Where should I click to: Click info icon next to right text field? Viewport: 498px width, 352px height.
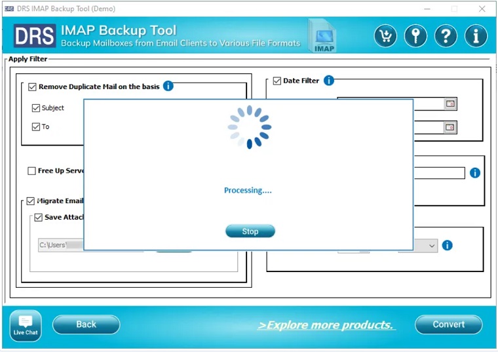[475, 173]
